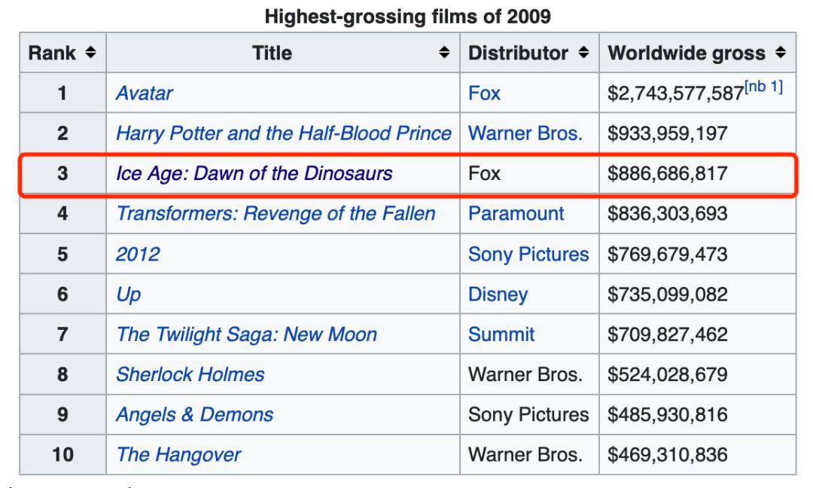This screenshot has width=813, height=488.
Task: Open Harry Potter and the Half-Blood Prince
Action: point(283,134)
